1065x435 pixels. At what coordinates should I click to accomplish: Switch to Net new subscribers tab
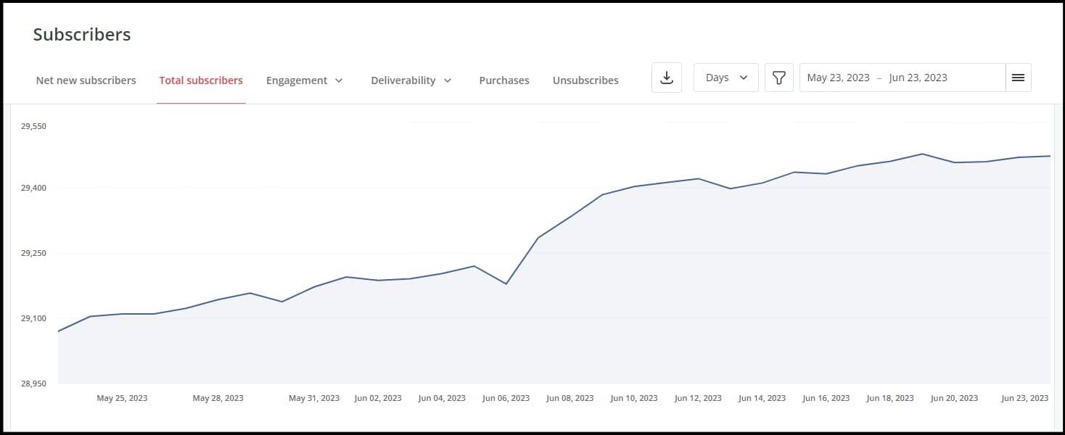click(x=86, y=80)
